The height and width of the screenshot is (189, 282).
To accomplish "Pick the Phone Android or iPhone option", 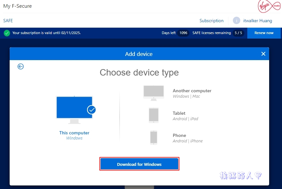I will pyautogui.click(x=187, y=138).
